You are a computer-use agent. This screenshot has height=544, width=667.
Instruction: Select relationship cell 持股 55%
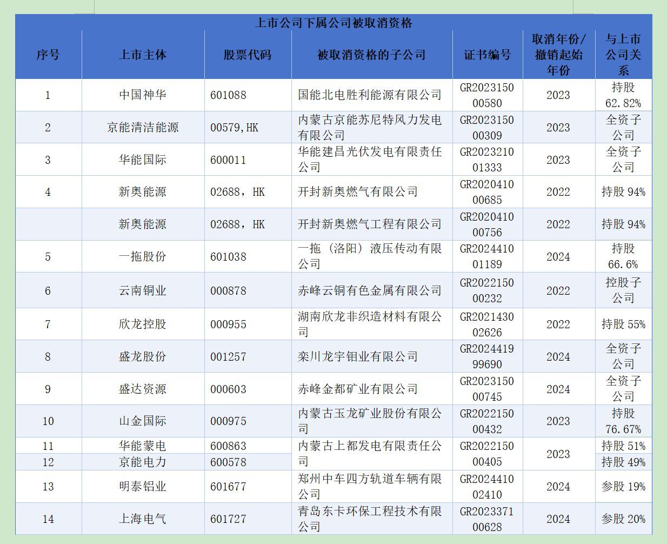pyautogui.click(x=623, y=324)
